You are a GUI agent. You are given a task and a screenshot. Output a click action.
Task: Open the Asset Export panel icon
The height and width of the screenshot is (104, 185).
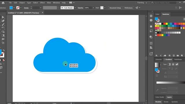point(151,54)
